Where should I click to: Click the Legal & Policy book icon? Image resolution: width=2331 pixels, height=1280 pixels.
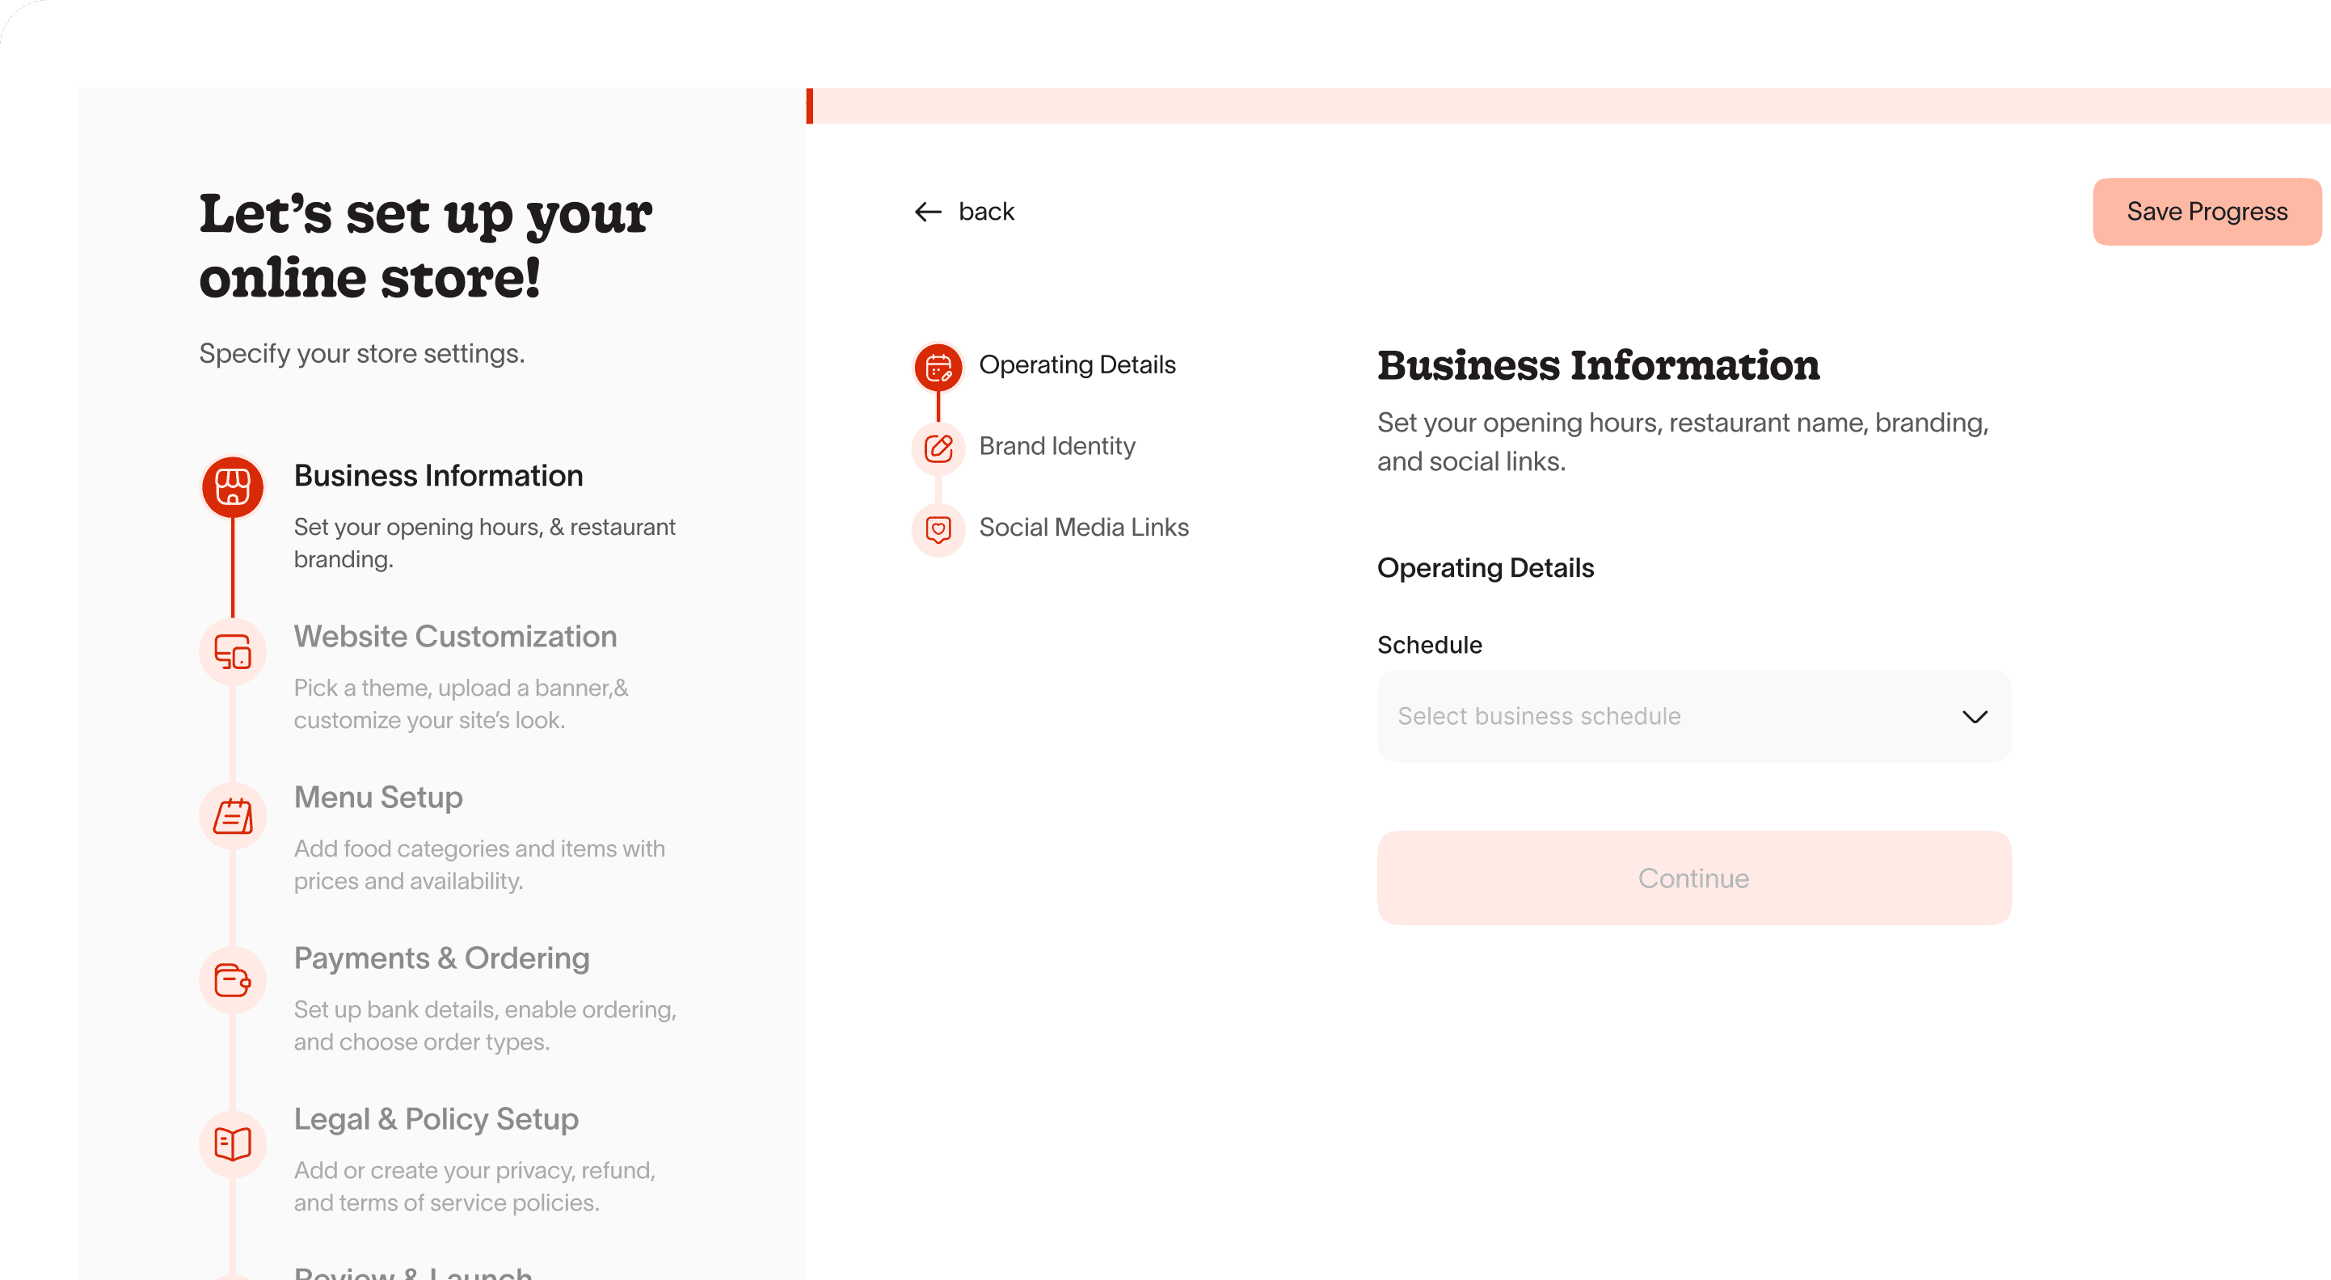(x=233, y=1143)
